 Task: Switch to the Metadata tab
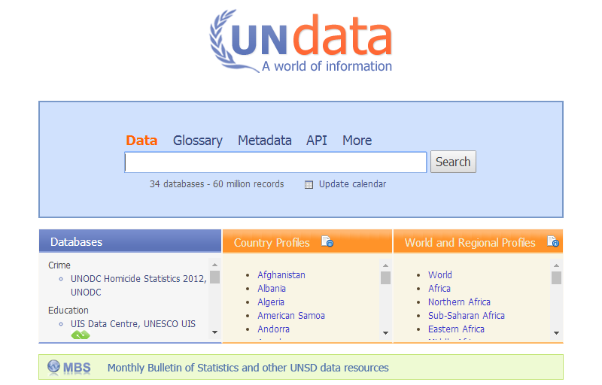point(265,141)
